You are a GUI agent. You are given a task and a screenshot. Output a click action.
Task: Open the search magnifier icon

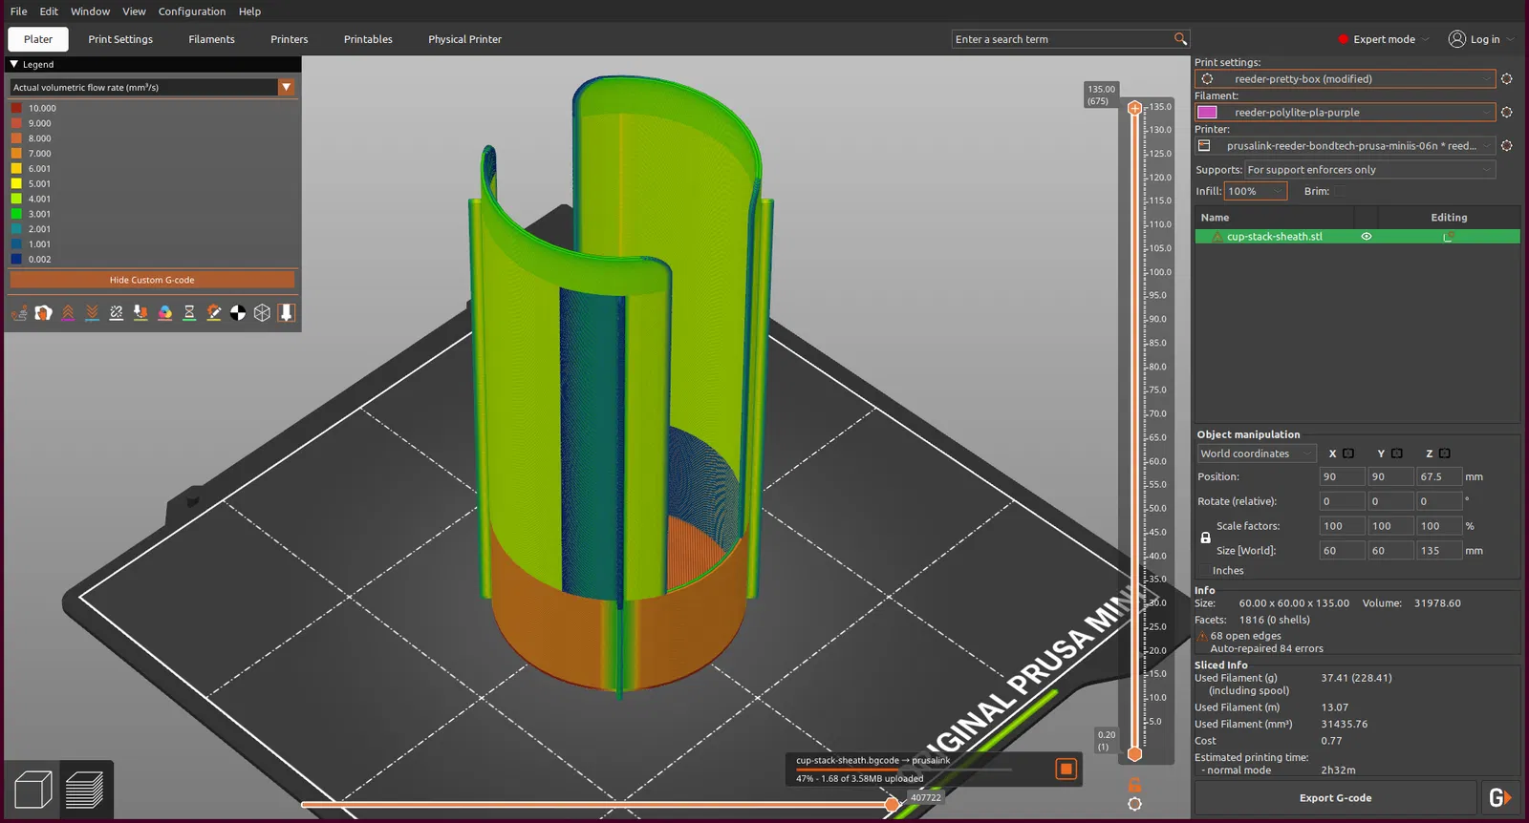coord(1180,39)
